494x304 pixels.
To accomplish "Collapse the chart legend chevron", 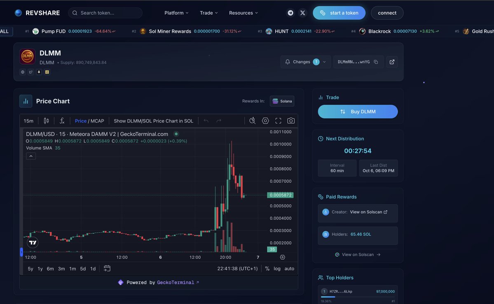I will coord(31,156).
